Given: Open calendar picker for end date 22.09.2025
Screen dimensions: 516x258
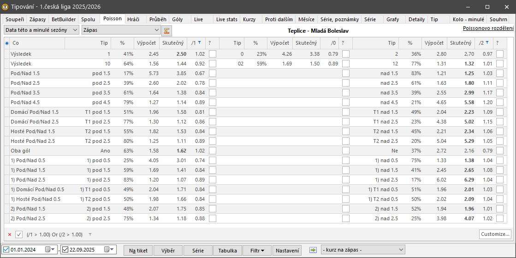Looking at the screenshot, I should tap(107, 250).
